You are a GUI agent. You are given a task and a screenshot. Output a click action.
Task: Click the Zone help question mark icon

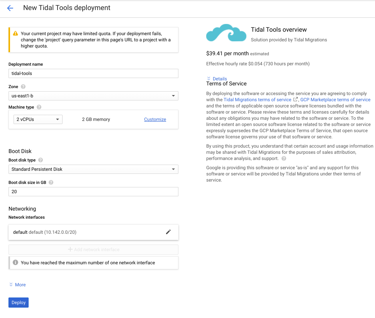[23, 87]
